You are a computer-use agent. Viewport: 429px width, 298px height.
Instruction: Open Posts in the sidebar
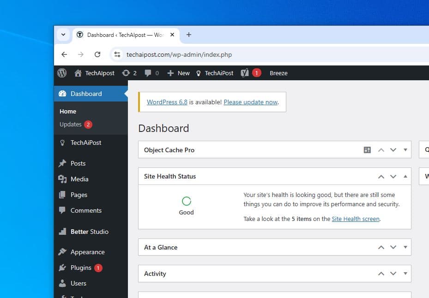coord(91,163)
